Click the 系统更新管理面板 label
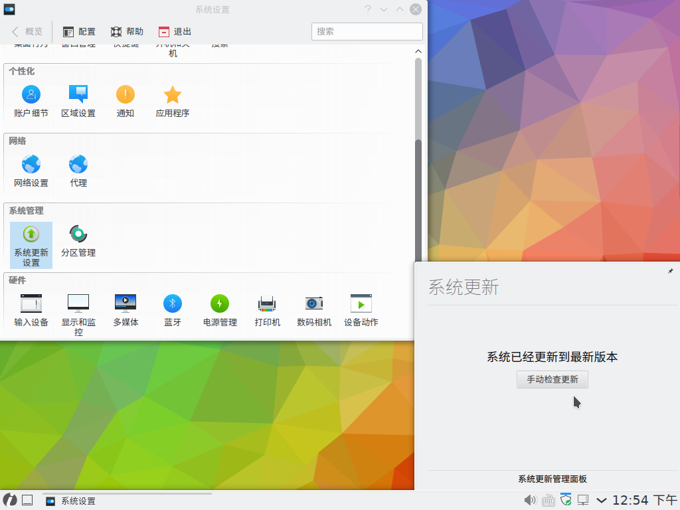680x510 pixels. (552, 479)
